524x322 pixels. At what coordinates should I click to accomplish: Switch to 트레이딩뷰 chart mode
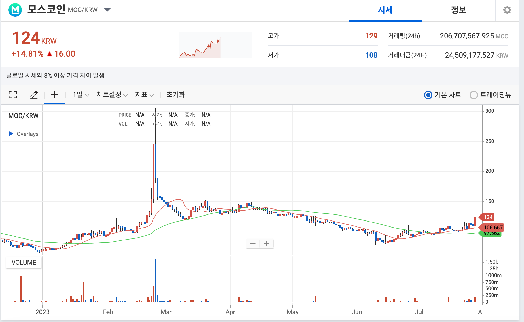click(x=474, y=95)
